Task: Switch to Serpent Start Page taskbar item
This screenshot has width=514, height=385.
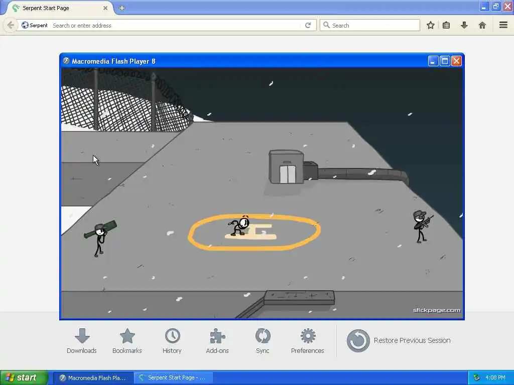Action: (174, 378)
